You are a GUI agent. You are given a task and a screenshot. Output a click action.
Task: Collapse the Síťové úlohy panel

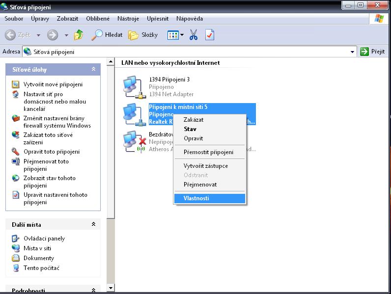93,70
